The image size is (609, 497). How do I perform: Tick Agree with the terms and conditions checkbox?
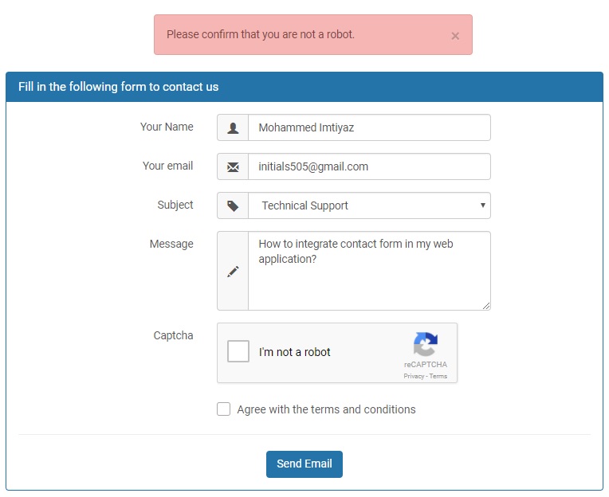point(224,409)
